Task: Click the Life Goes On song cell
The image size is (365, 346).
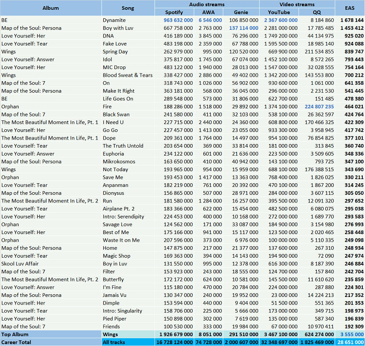Action: pyautogui.click(x=128, y=99)
